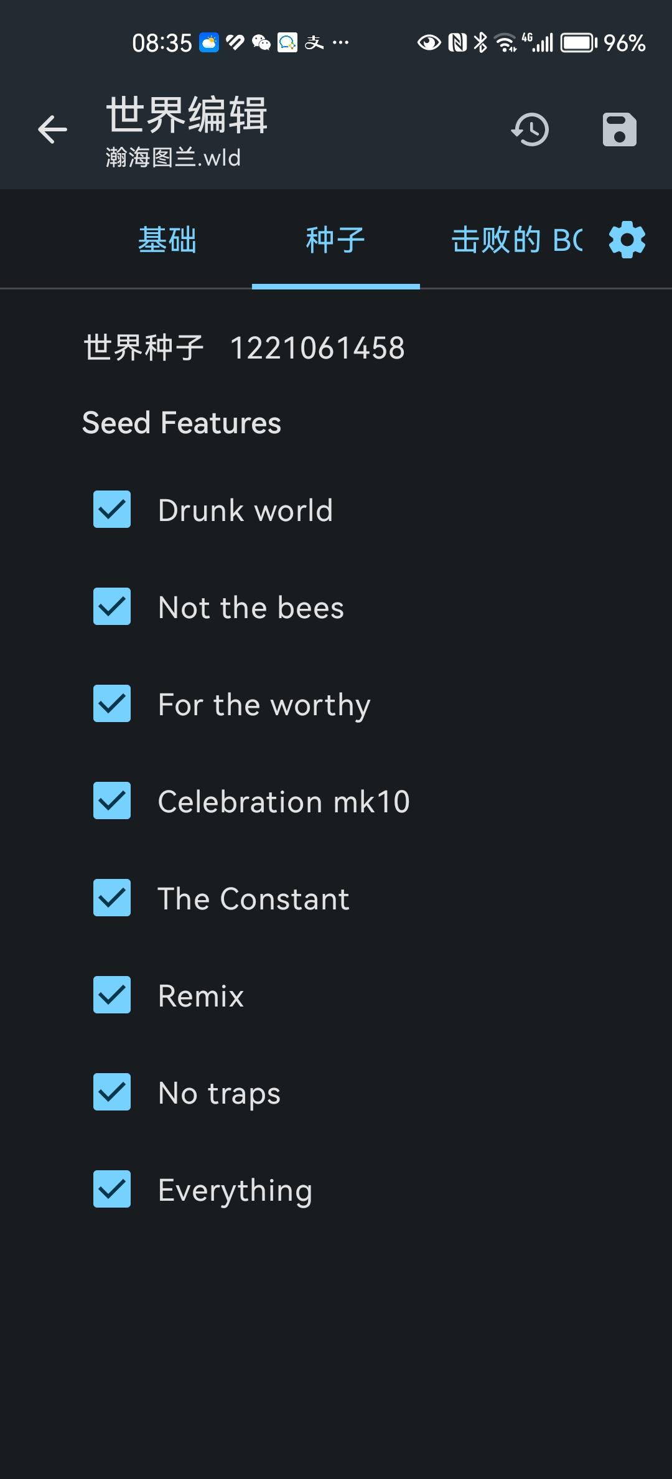Disable the For the worthy seed
The image size is (672, 1479).
pos(112,703)
